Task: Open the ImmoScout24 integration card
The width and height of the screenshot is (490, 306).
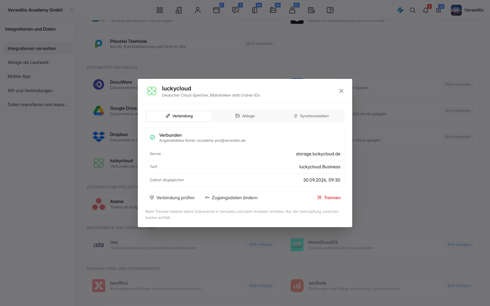Action: 382,245
